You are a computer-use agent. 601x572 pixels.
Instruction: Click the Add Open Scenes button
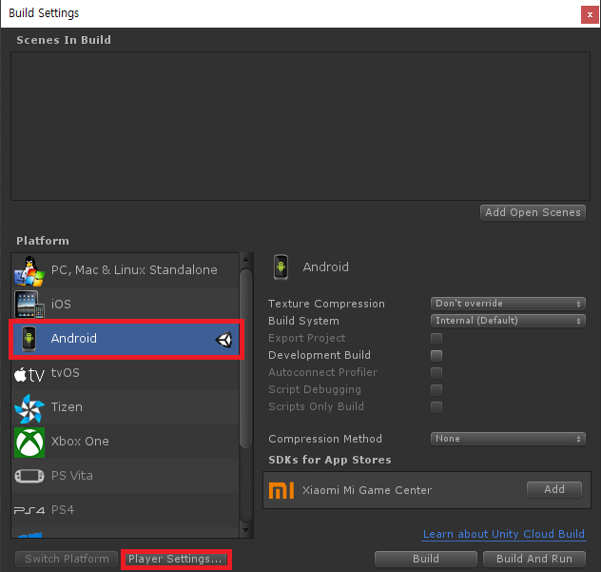pyautogui.click(x=533, y=212)
